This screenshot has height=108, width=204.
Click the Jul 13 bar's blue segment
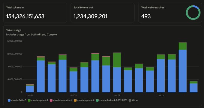[161, 76]
